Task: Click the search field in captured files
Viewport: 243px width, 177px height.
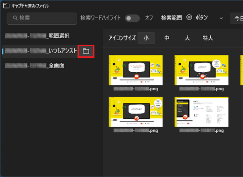Action: coord(42,18)
